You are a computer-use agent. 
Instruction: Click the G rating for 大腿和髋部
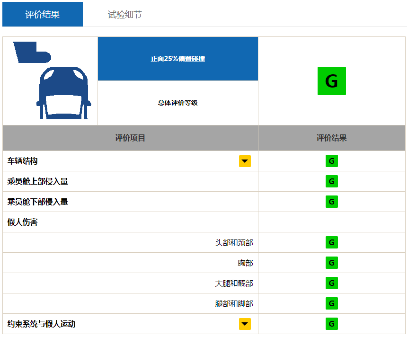click(x=331, y=283)
